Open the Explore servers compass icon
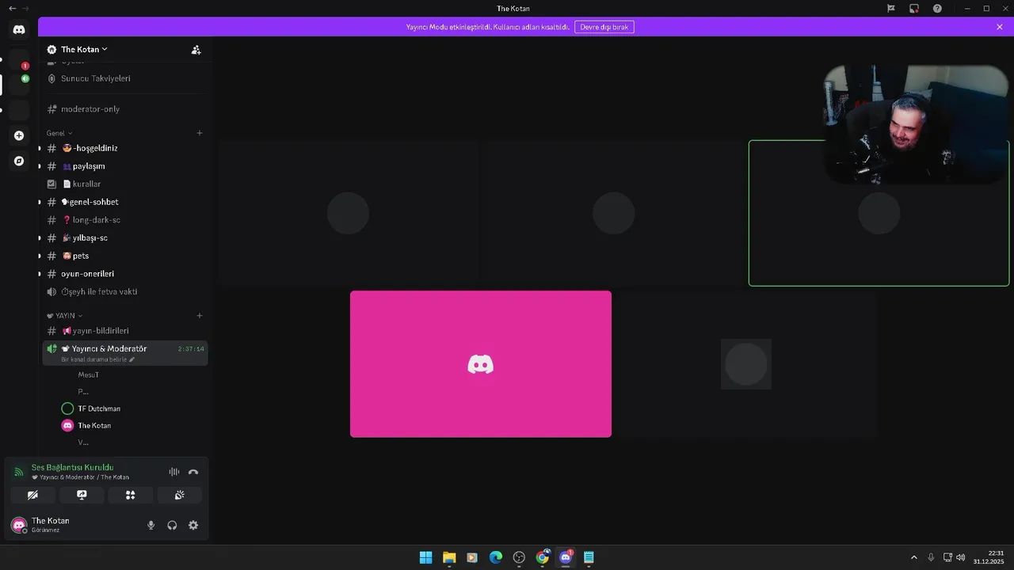 [x=19, y=161]
